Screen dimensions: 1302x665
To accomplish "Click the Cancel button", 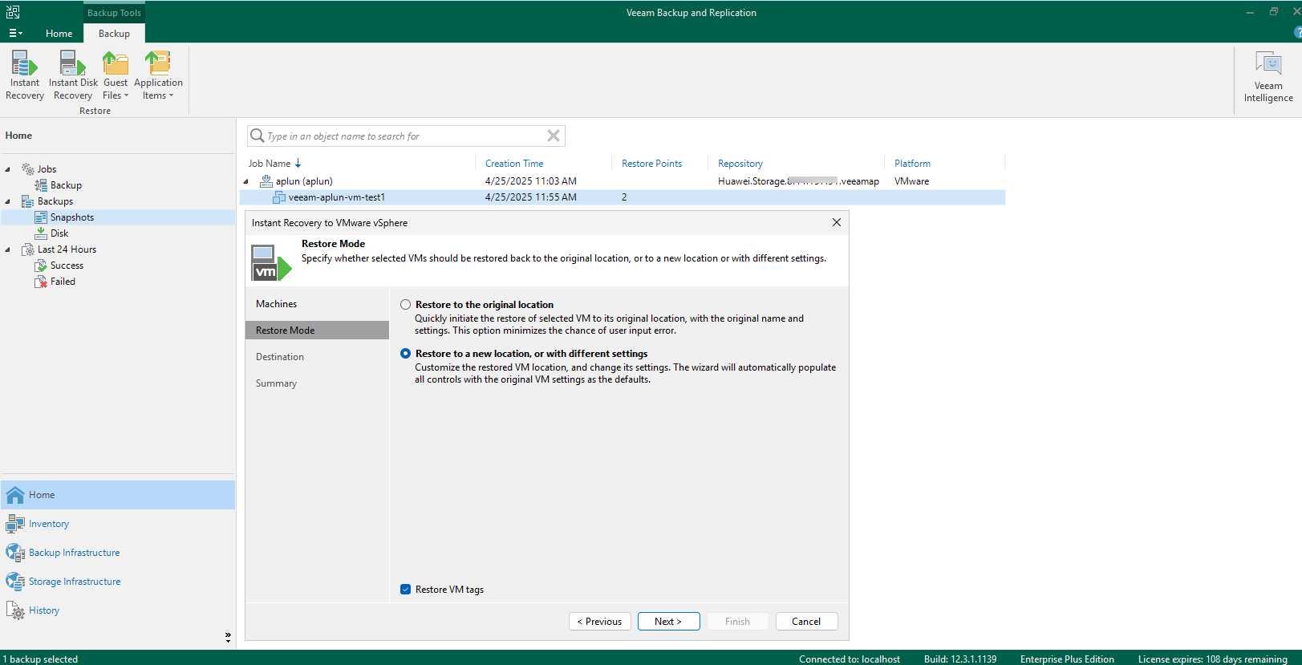I will click(x=806, y=622).
